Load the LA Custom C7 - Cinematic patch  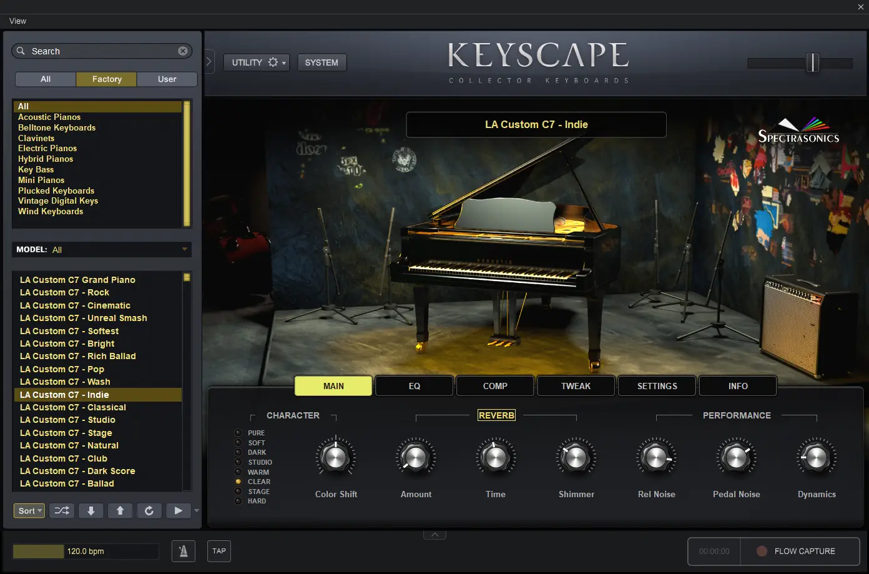coord(98,305)
